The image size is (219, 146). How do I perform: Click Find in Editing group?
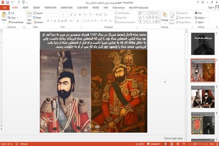click(198, 13)
